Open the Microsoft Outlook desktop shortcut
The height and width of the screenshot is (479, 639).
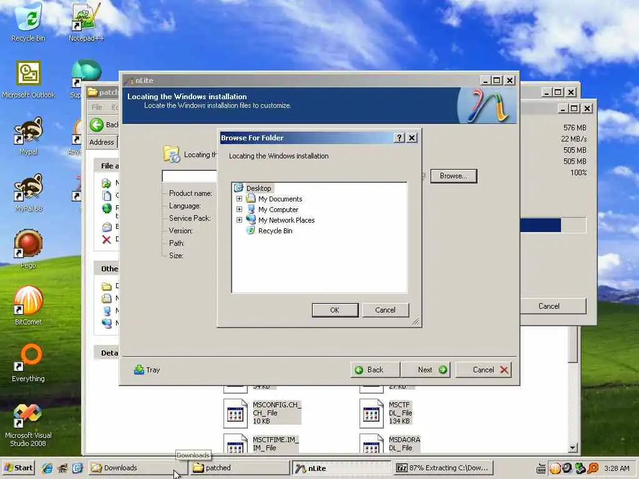pyautogui.click(x=28, y=79)
